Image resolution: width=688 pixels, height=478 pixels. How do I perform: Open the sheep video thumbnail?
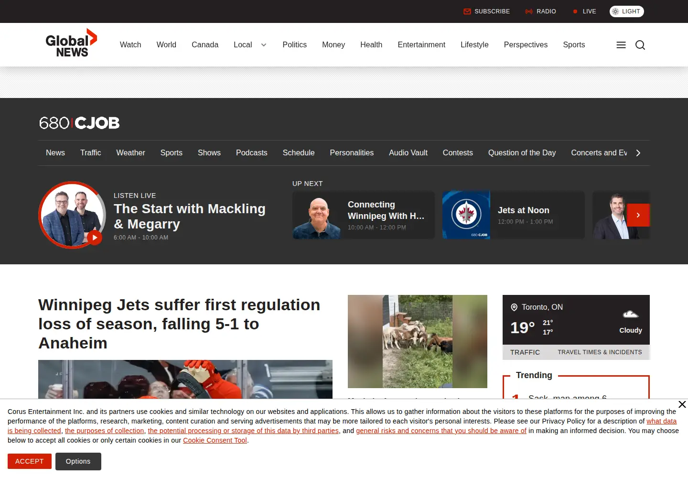[418, 341]
